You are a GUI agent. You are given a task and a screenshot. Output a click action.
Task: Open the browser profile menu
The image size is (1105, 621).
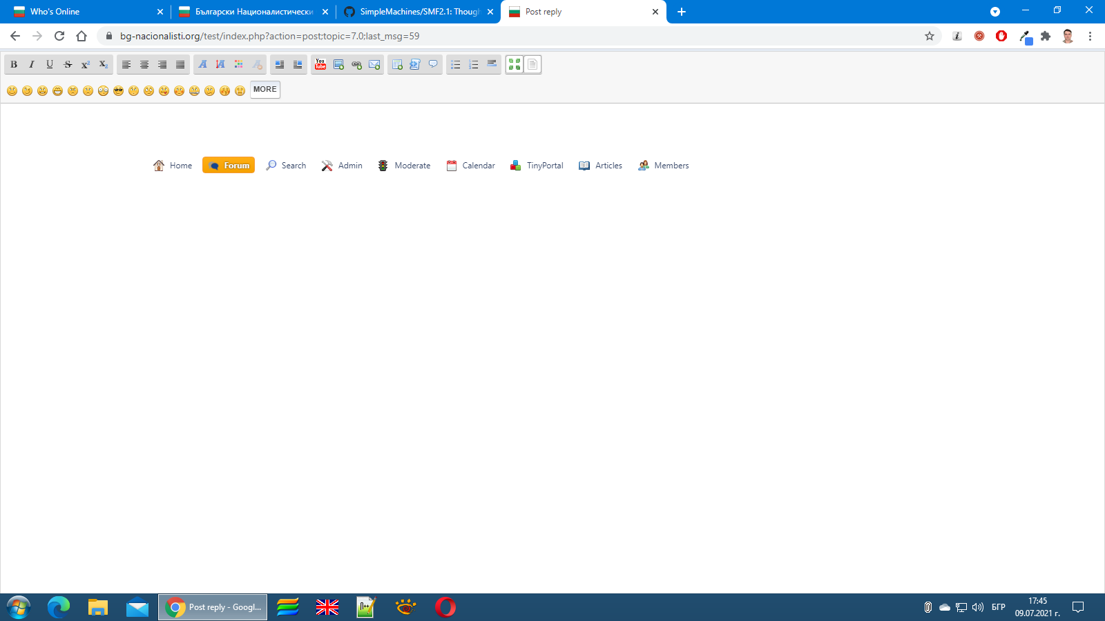click(1068, 36)
